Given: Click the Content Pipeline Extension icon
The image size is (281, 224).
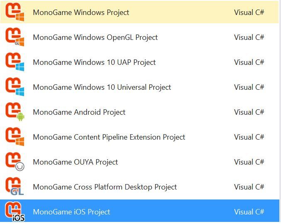Looking at the screenshot, I should (x=15, y=137).
